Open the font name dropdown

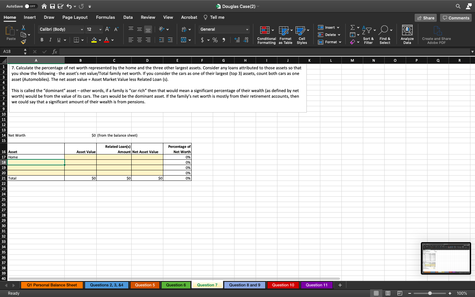tap(81, 29)
